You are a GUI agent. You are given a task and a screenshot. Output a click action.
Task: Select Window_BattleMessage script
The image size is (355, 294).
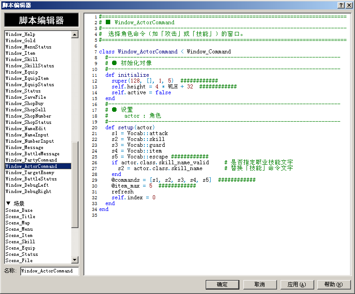click(x=38, y=154)
